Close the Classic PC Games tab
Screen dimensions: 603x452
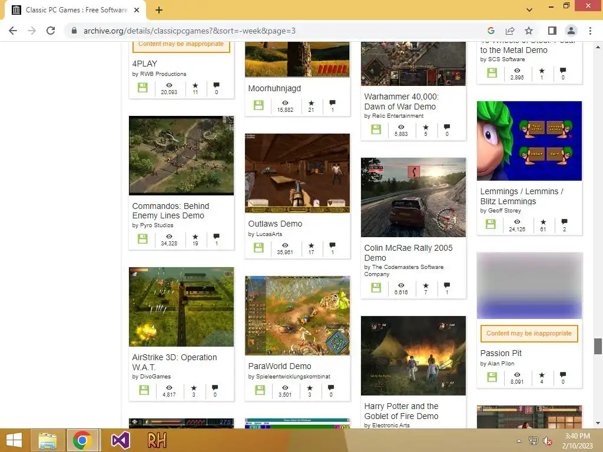(x=137, y=10)
